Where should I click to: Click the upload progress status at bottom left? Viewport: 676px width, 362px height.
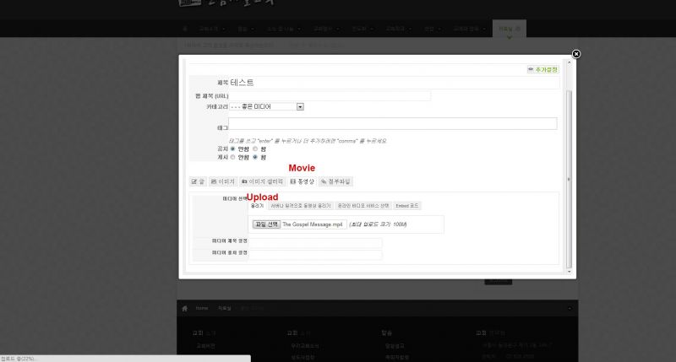point(18,359)
